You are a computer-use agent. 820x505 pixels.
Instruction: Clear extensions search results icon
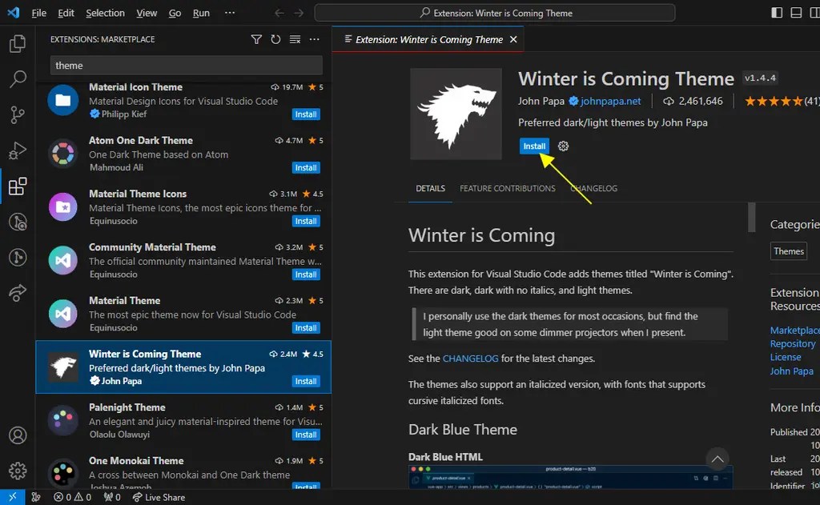pyautogui.click(x=295, y=39)
